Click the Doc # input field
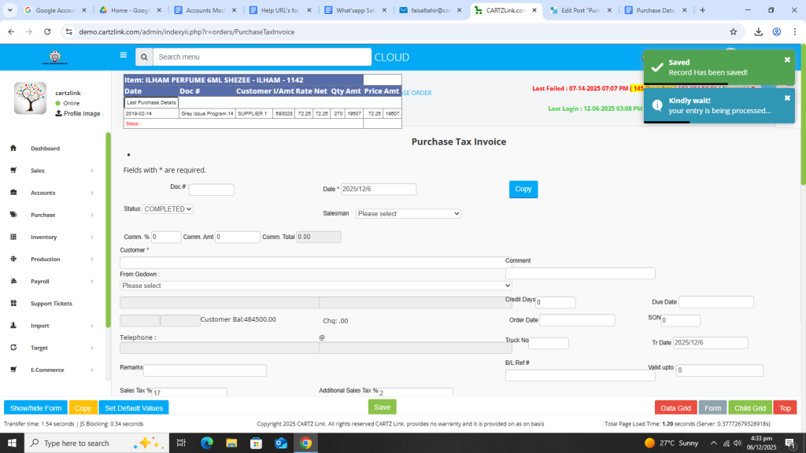The height and width of the screenshot is (453, 806). point(211,190)
